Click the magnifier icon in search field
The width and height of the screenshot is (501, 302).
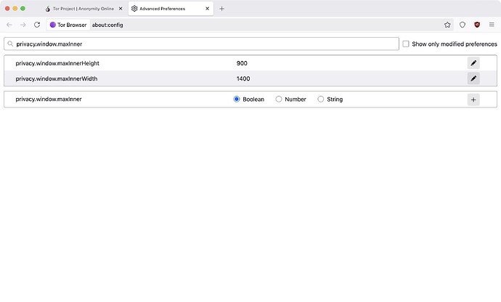click(x=10, y=44)
